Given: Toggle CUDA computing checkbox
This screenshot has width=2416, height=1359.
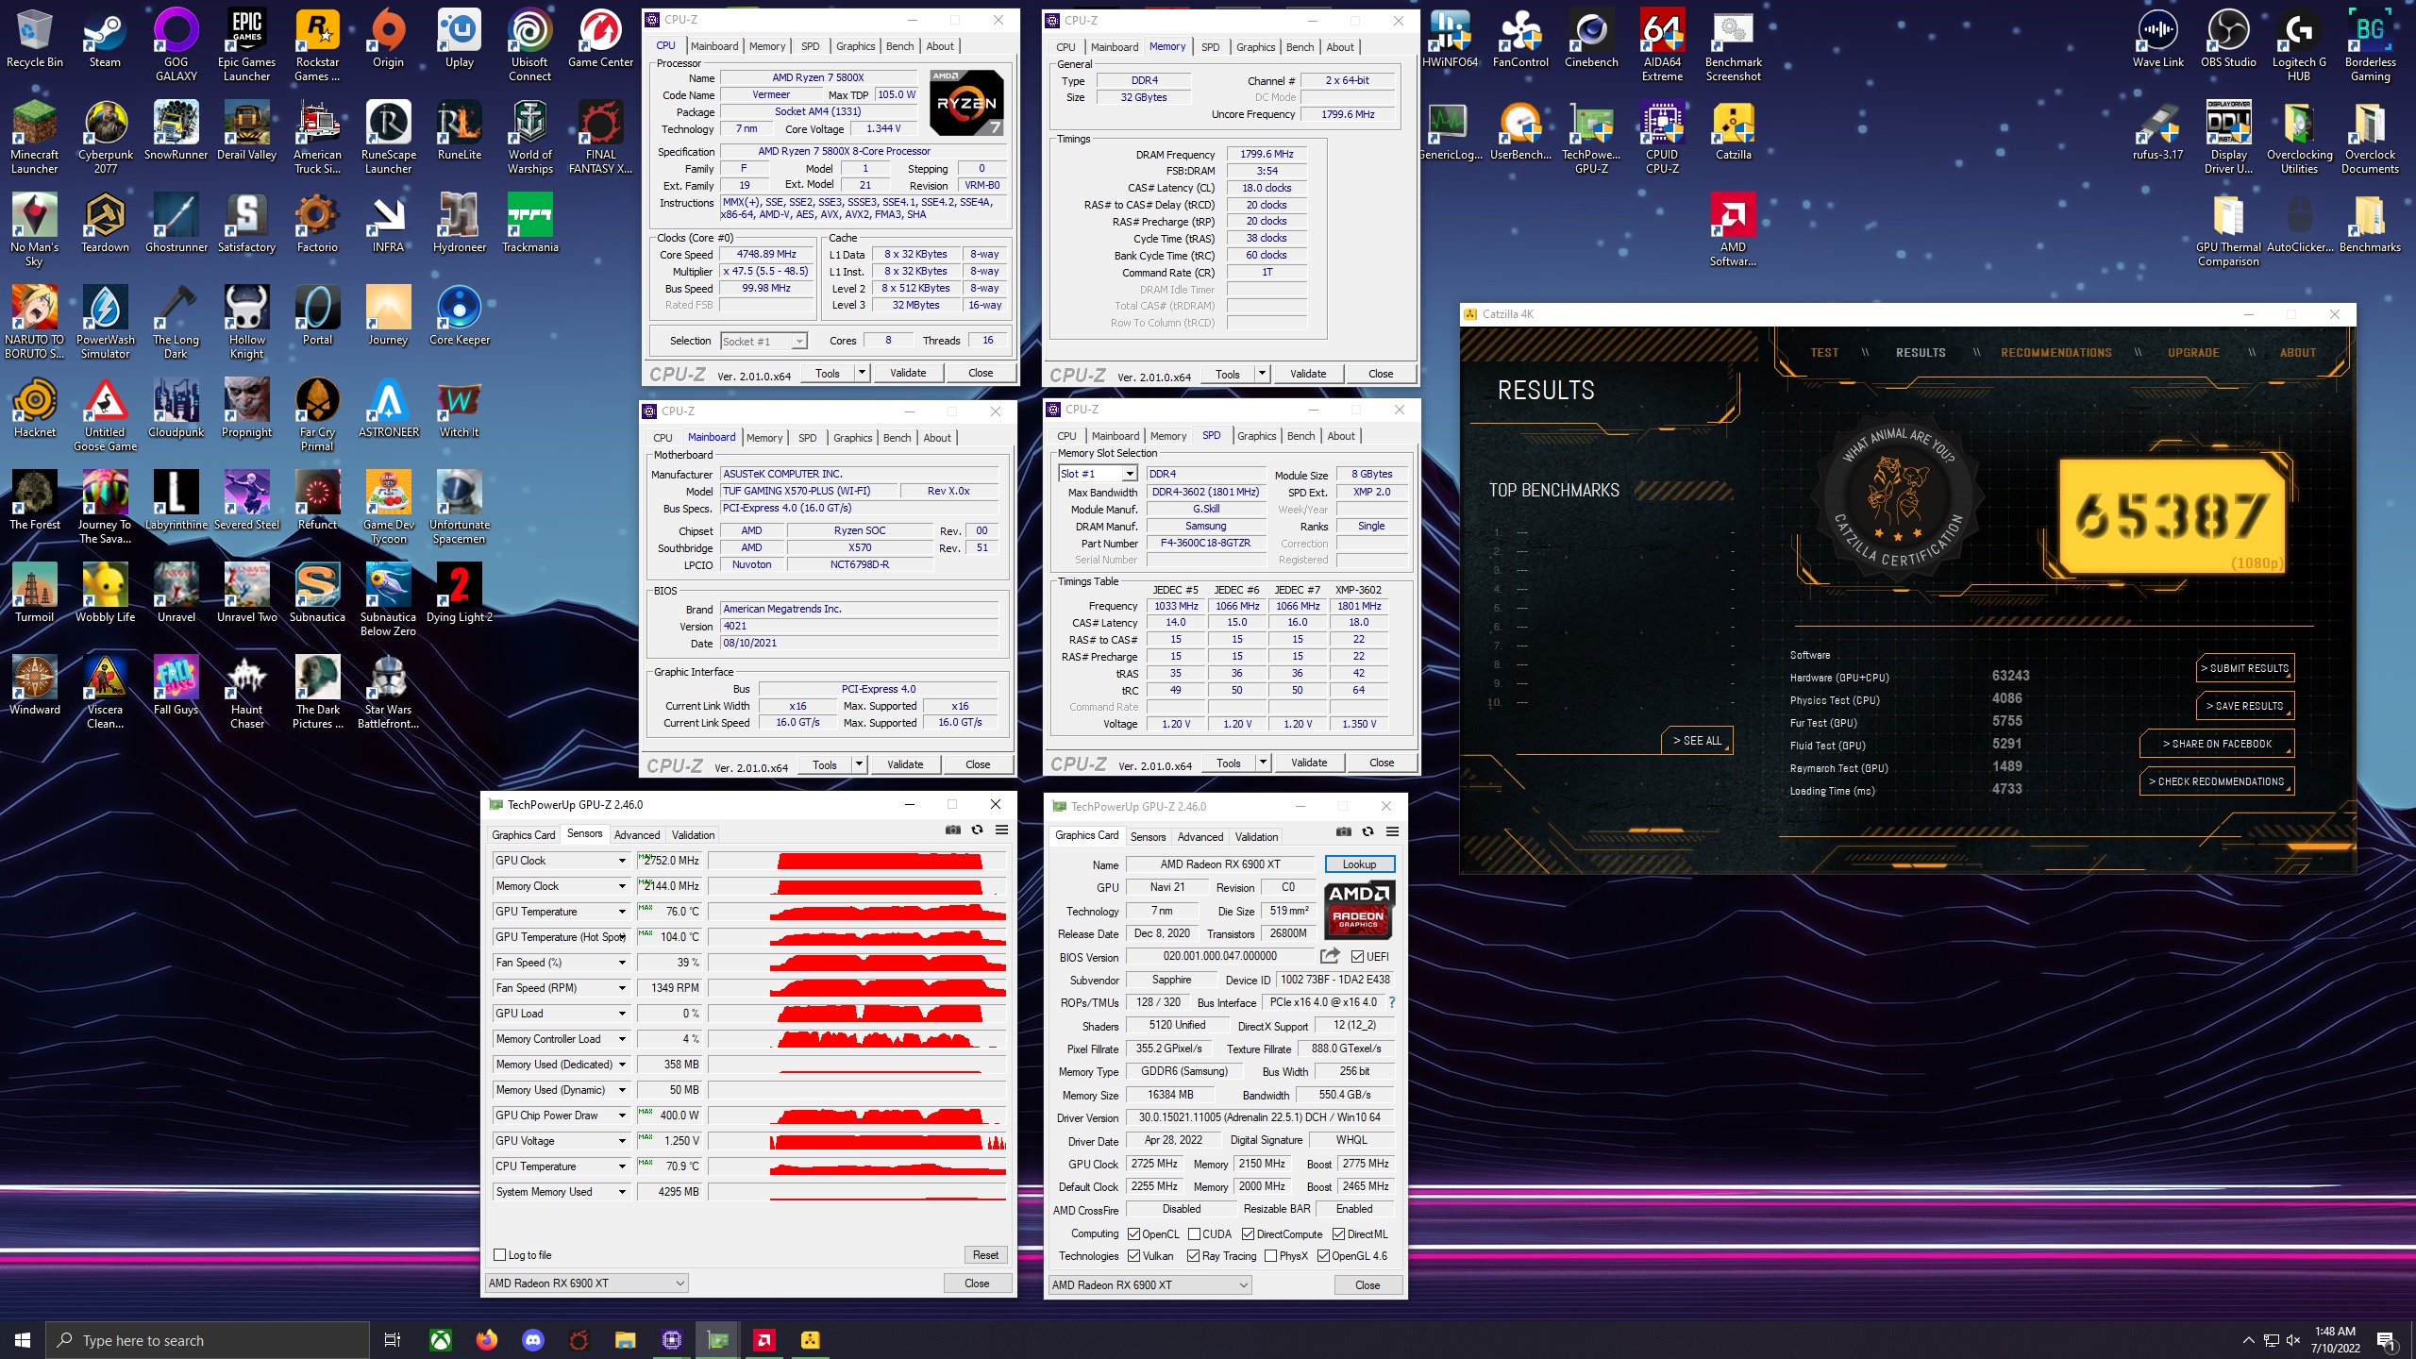Looking at the screenshot, I should (1194, 1234).
